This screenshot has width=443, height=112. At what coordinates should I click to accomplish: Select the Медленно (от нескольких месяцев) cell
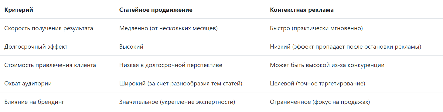pyautogui.click(x=169, y=28)
